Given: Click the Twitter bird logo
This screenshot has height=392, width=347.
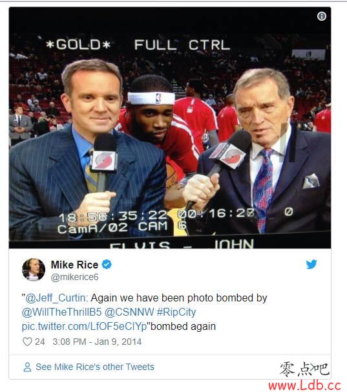Looking at the screenshot, I should (311, 265).
